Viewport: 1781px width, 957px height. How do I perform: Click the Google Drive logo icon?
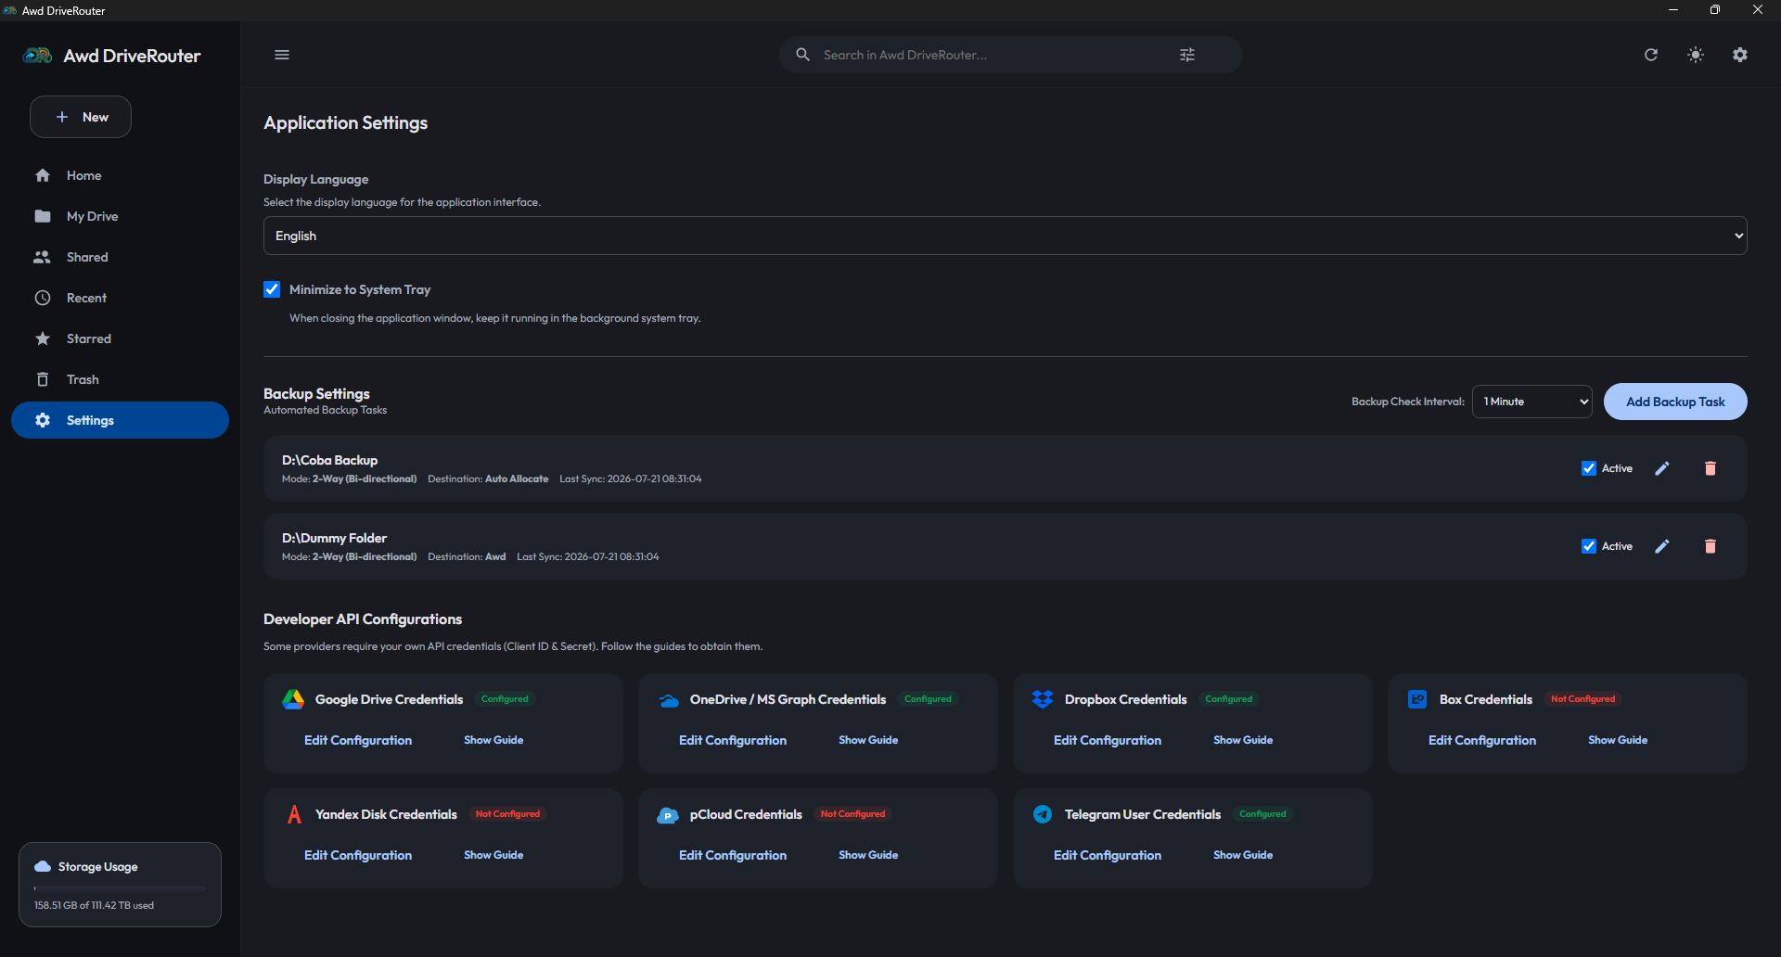pos(293,699)
